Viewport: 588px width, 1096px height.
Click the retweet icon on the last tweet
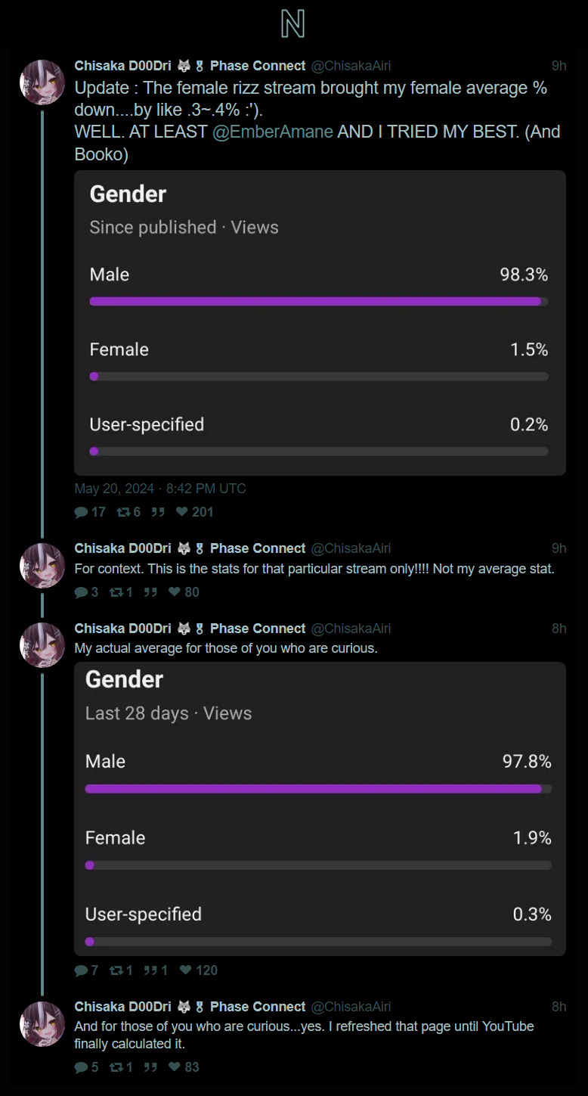(116, 1067)
